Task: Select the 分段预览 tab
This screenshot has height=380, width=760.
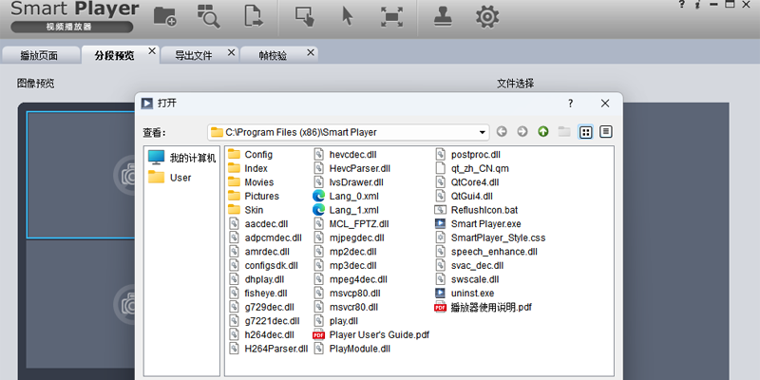Action: coord(114,56)
